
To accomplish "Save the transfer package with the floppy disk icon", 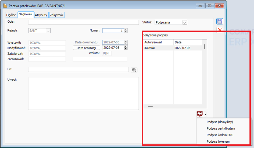I will (220, 22).
